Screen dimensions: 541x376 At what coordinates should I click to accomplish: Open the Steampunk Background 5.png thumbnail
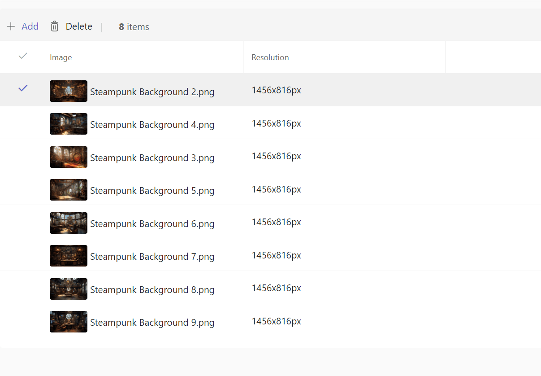pos(69,190)
